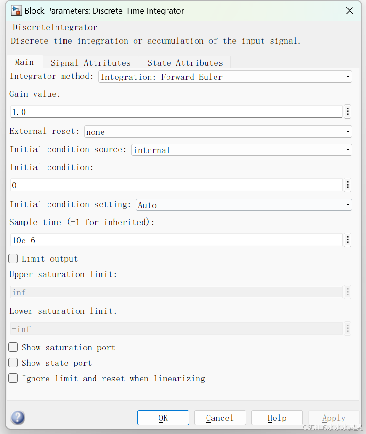This screenshot has width=366, height=434.
Task: Click the blue question mark help icon
Action: pyautogui.click(x=18, y=418)
